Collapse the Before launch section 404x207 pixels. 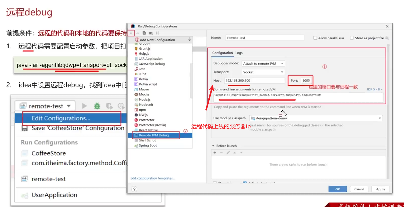click(213, 146)
